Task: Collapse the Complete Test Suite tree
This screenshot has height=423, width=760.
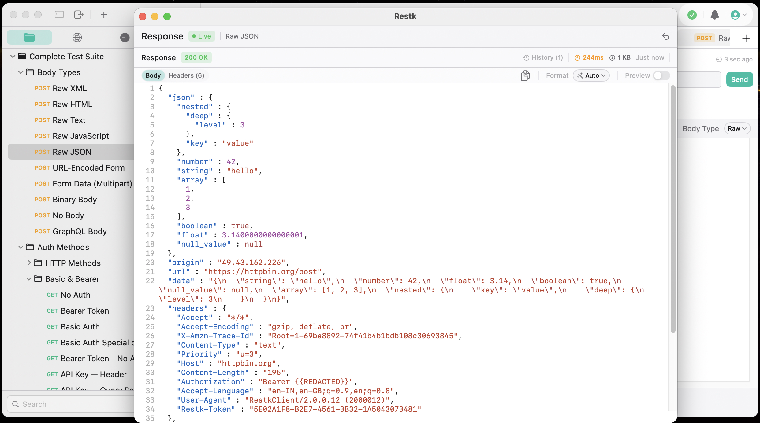Action: click(x=13, y=56)
